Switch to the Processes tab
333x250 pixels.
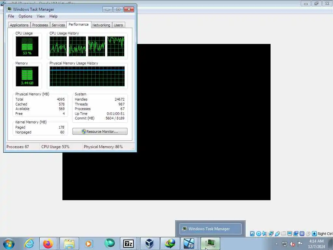click(x=40, y=25)
